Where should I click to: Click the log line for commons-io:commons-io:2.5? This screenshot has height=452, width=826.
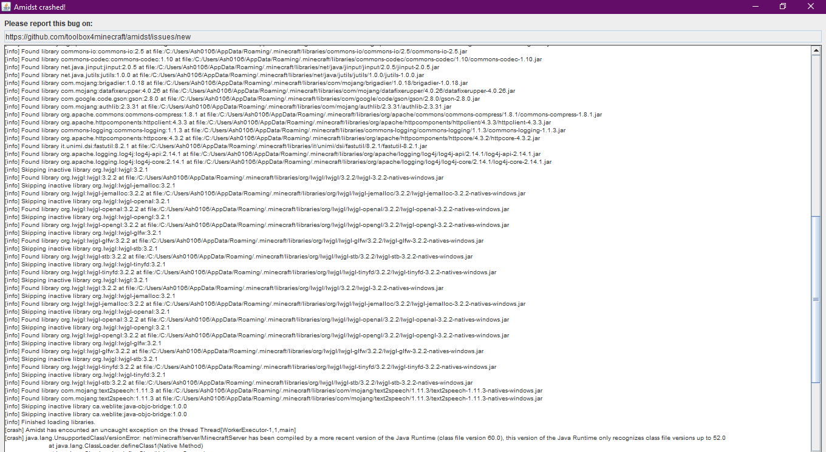tap(236, 52)
